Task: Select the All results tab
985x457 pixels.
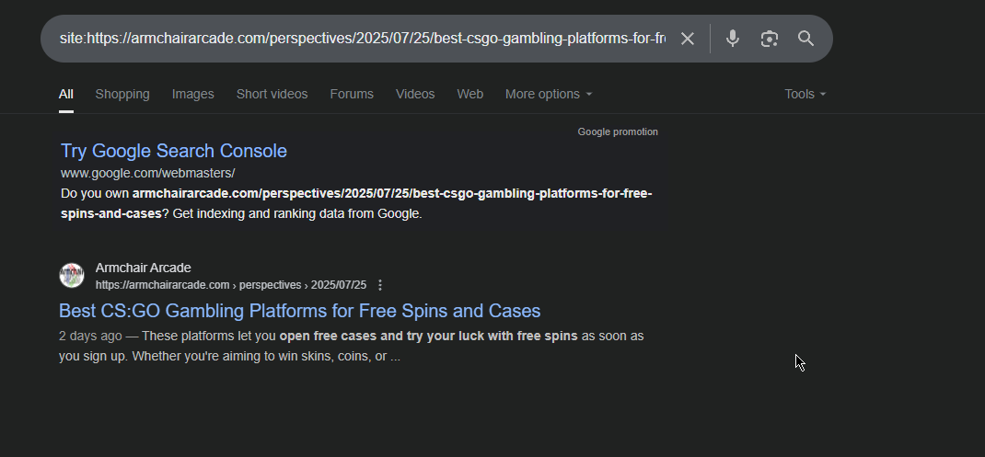Action: click(66, 94)
